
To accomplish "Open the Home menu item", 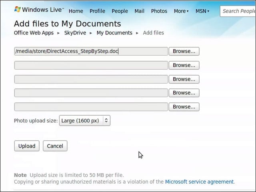I will pos(76,11).
